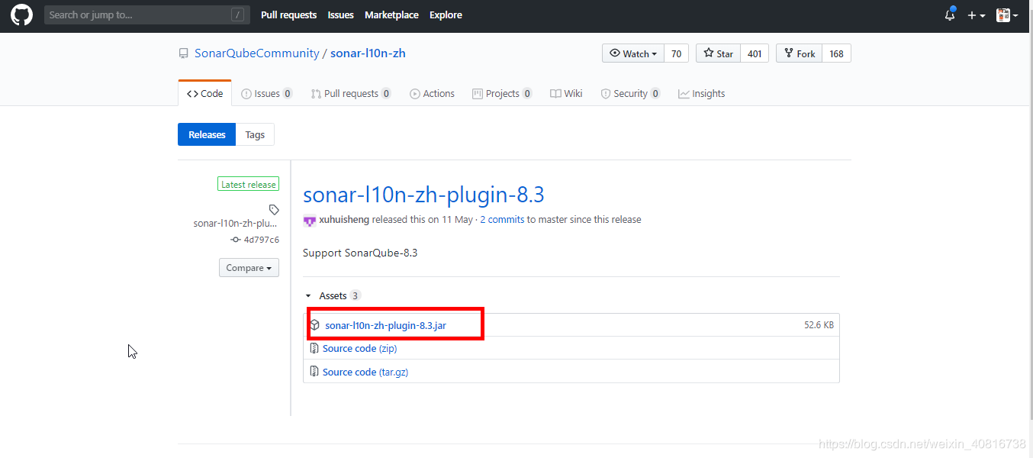This screenshot has width=1033, height=458.
Task: Click file icon beside Source code (zip)
Action: (x=314, y=348)
